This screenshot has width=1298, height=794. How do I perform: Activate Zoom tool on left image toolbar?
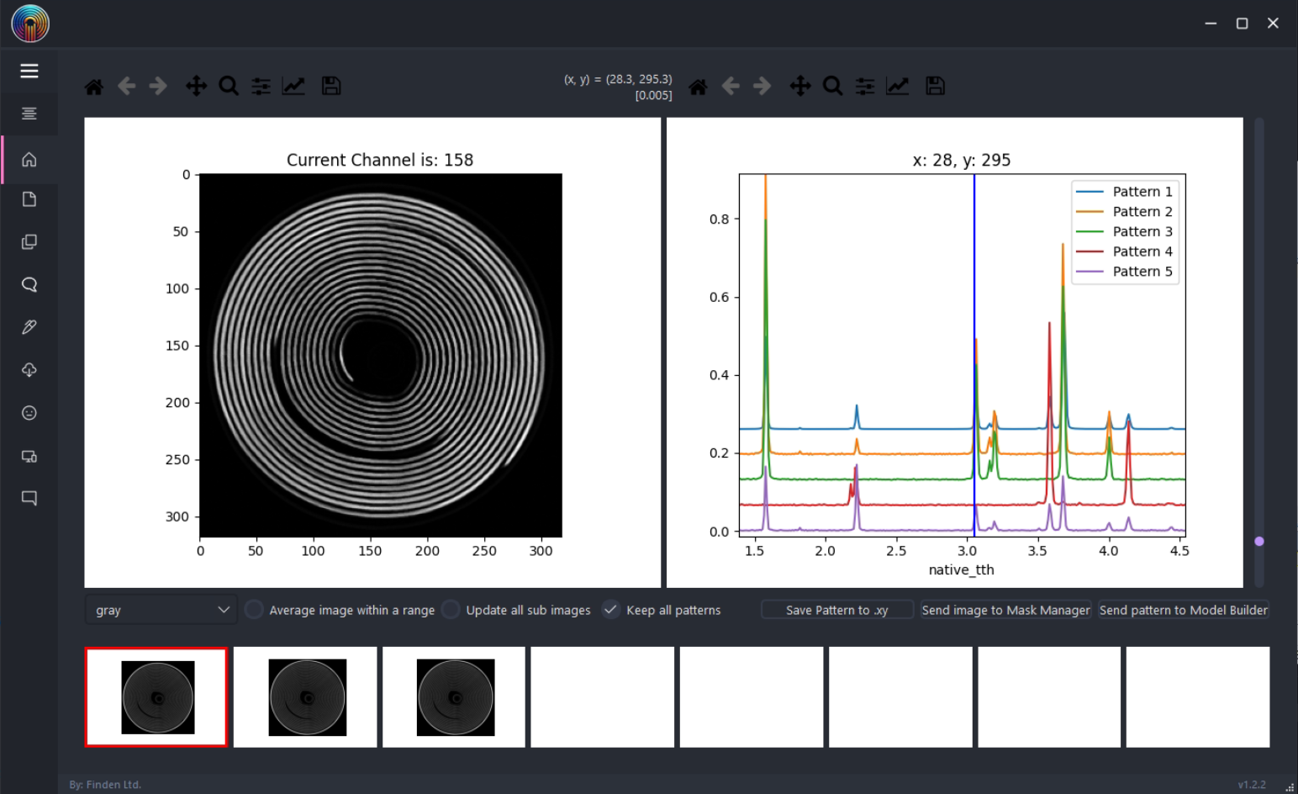pos(229,86)
